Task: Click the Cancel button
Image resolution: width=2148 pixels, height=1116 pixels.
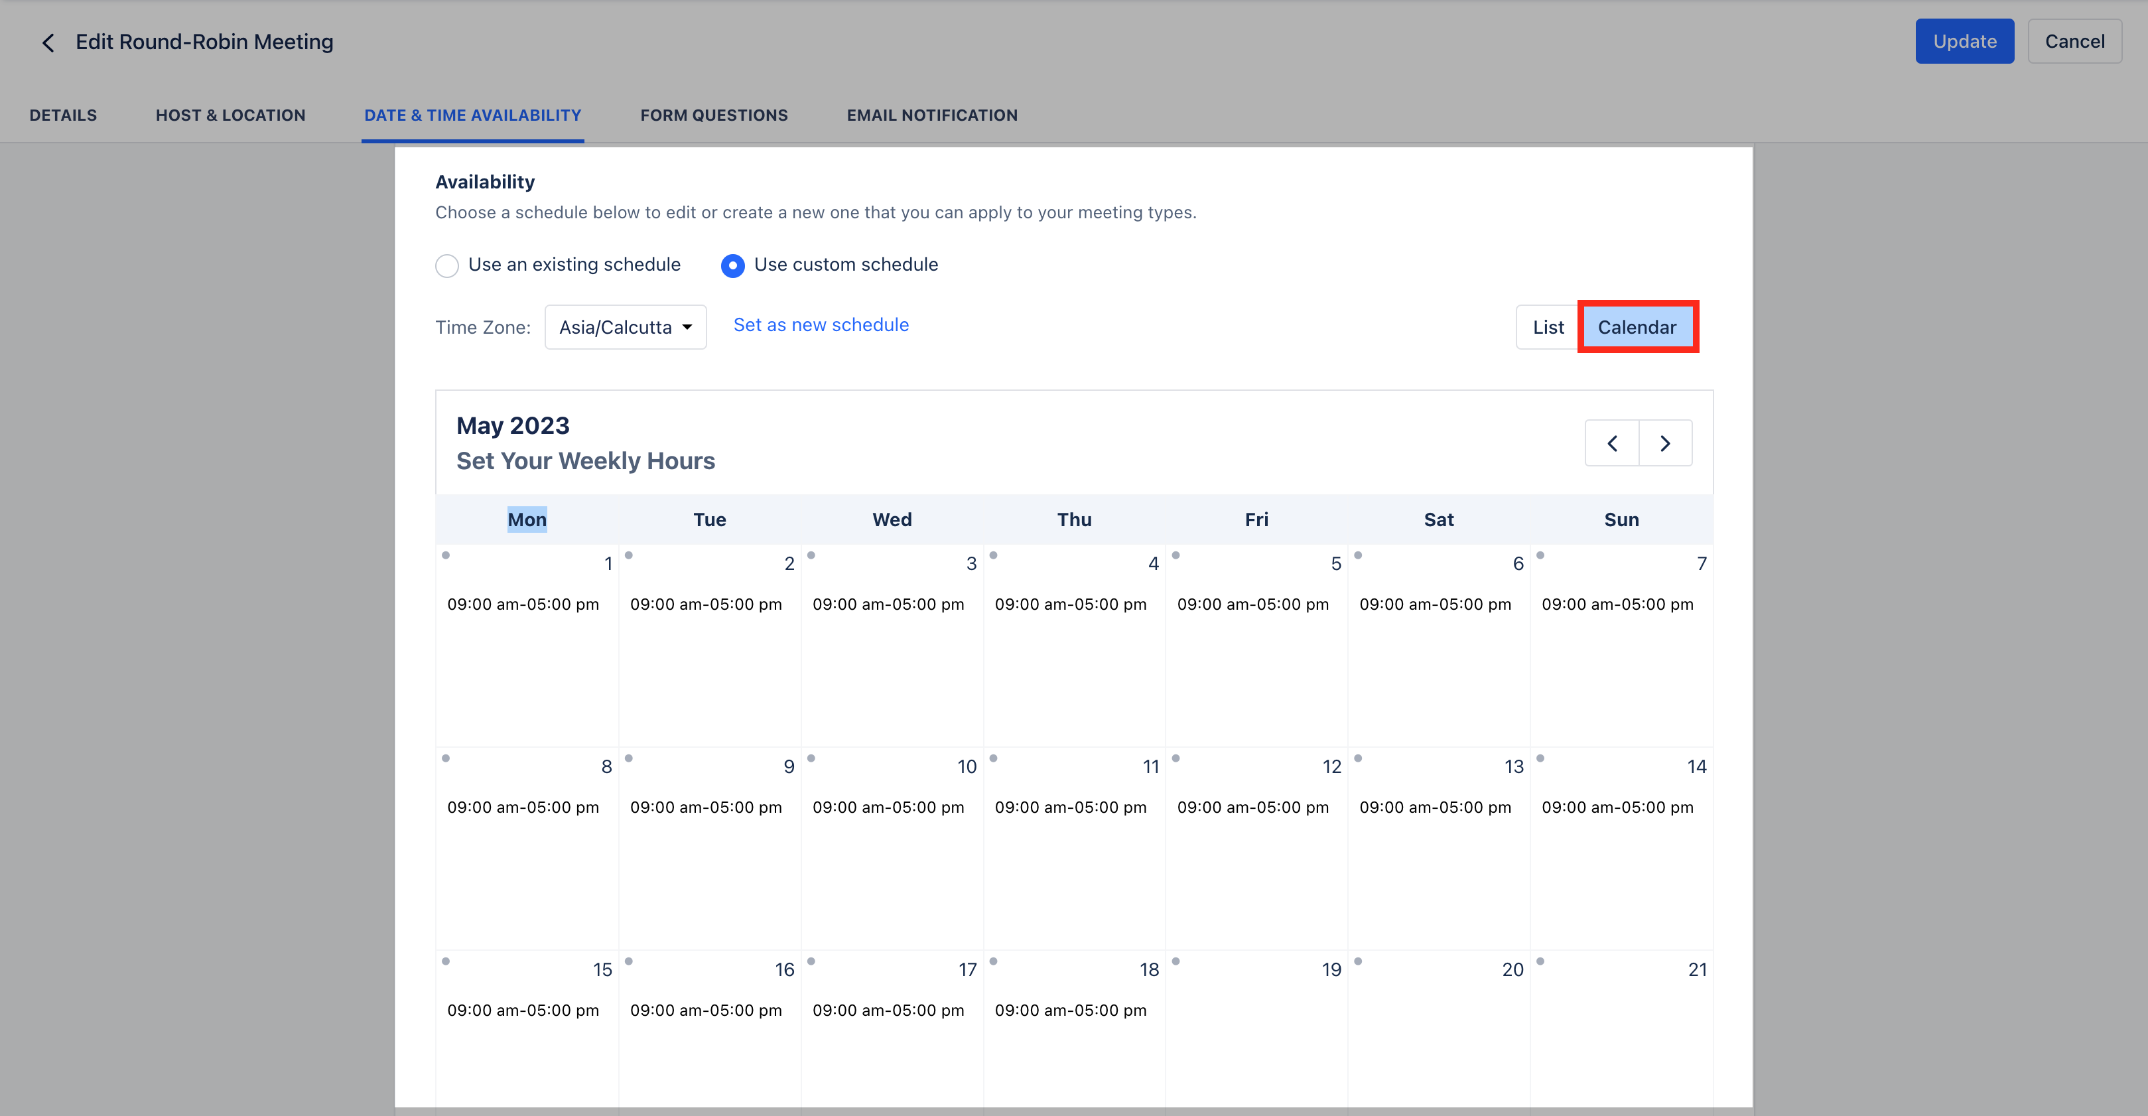Action: click(2074, 42)
